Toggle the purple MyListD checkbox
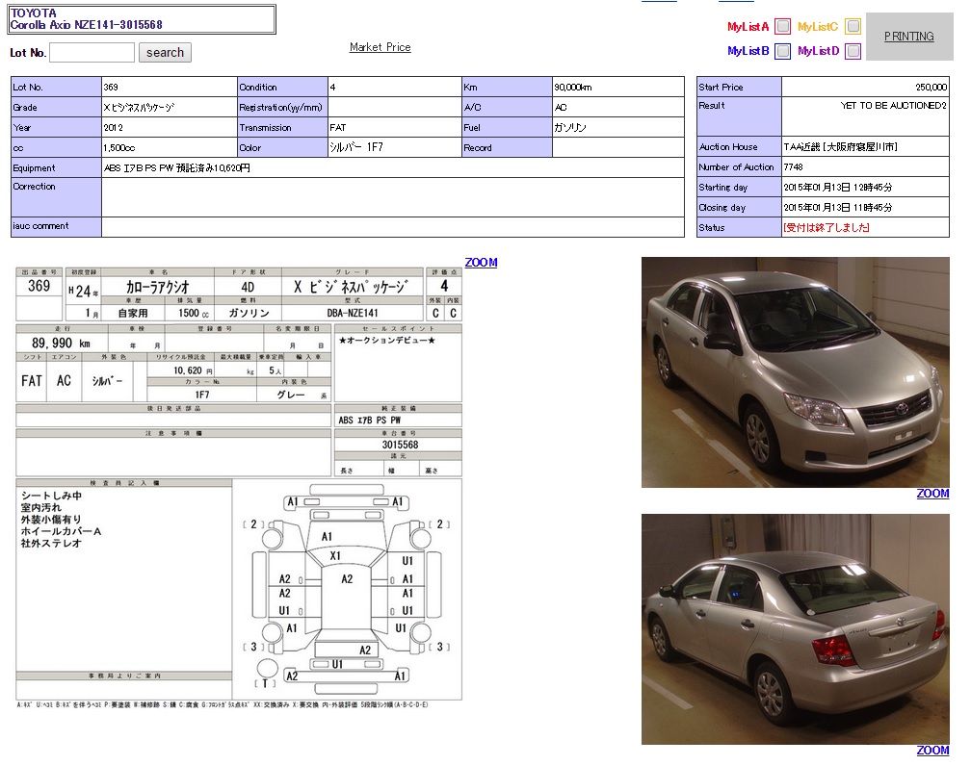Screen dimensions: 971x765 [x=853, y=51]
